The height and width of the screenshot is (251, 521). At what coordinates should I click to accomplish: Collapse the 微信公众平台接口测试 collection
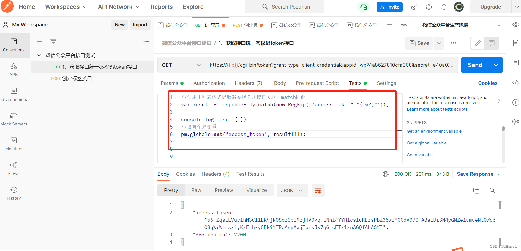coord(39,55)
